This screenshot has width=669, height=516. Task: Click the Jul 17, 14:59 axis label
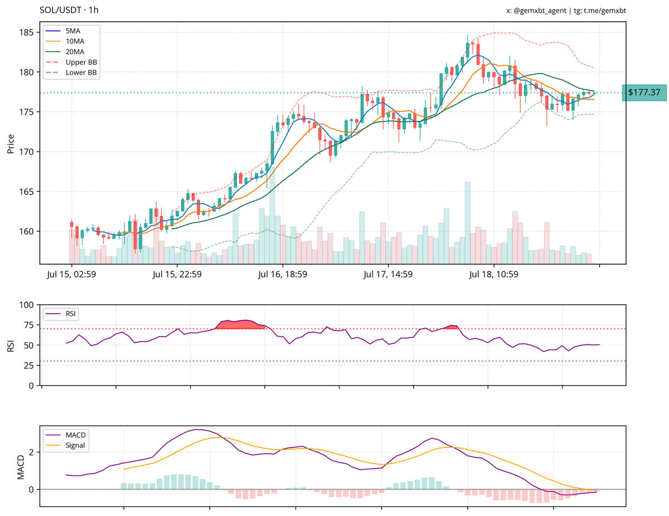pos(388,274)
